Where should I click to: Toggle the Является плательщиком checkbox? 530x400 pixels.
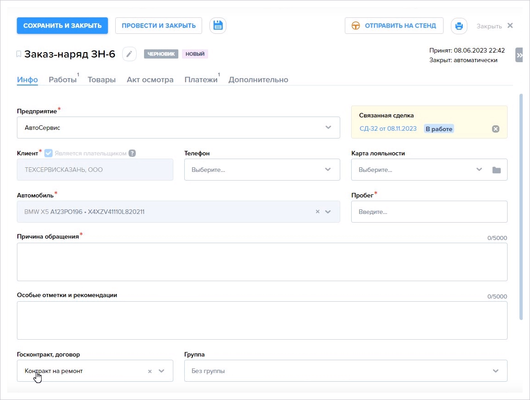click(x=48, y=153)
